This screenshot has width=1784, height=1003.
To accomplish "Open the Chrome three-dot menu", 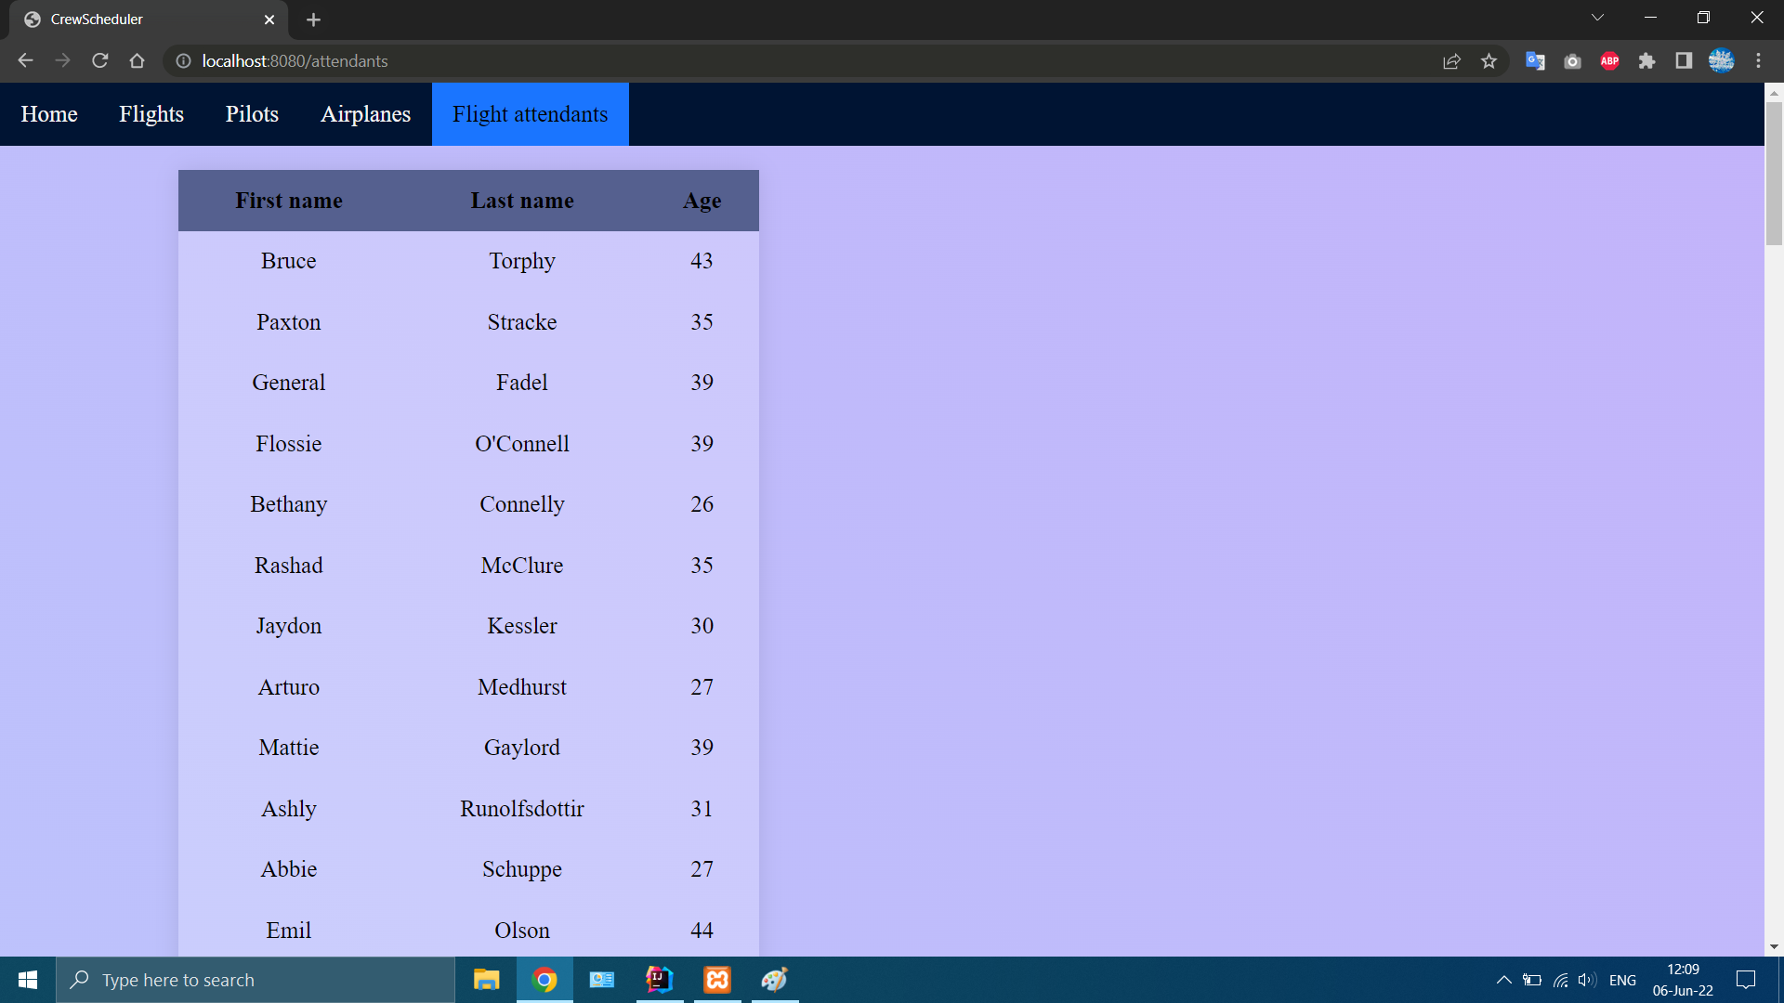I will 1758,61.
